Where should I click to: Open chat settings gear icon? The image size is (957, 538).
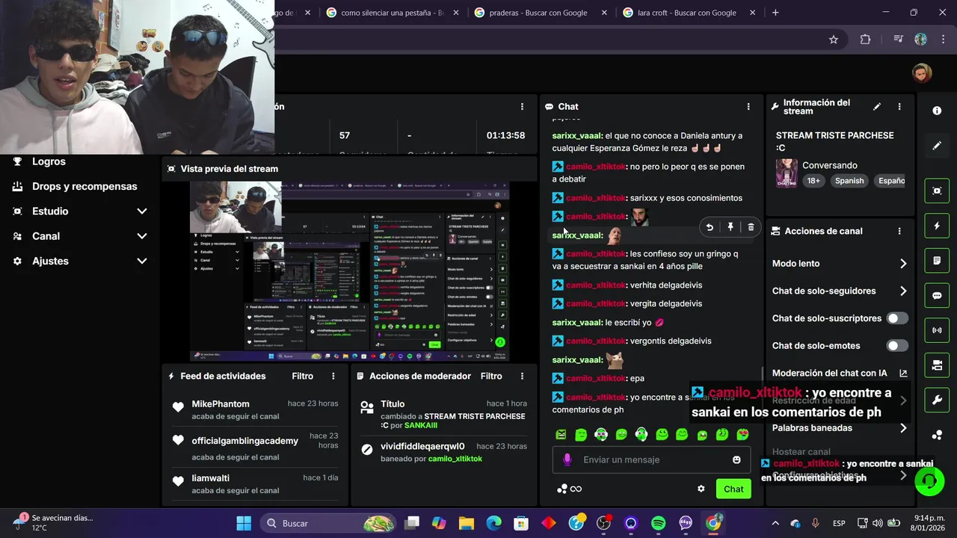tap(701, 489)
